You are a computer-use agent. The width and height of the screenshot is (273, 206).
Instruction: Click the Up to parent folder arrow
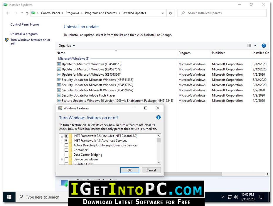[x=27, y=13]
